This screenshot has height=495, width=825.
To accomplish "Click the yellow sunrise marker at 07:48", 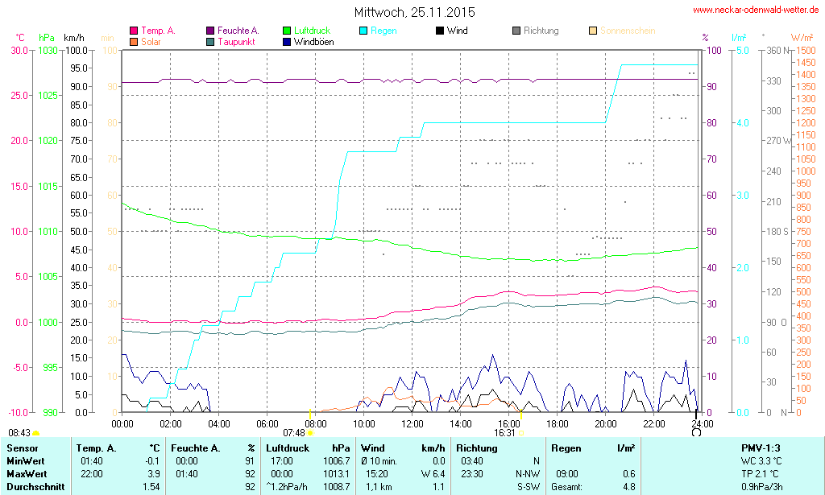I will pos(309,433).
